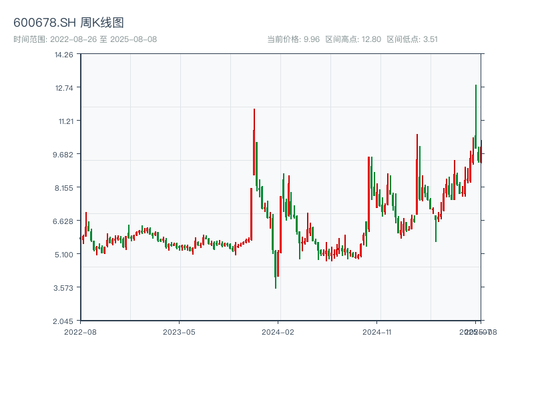
Task: Click the x-axis date label 2022-08
Action: pyautogui.click(x=80, y=332)
